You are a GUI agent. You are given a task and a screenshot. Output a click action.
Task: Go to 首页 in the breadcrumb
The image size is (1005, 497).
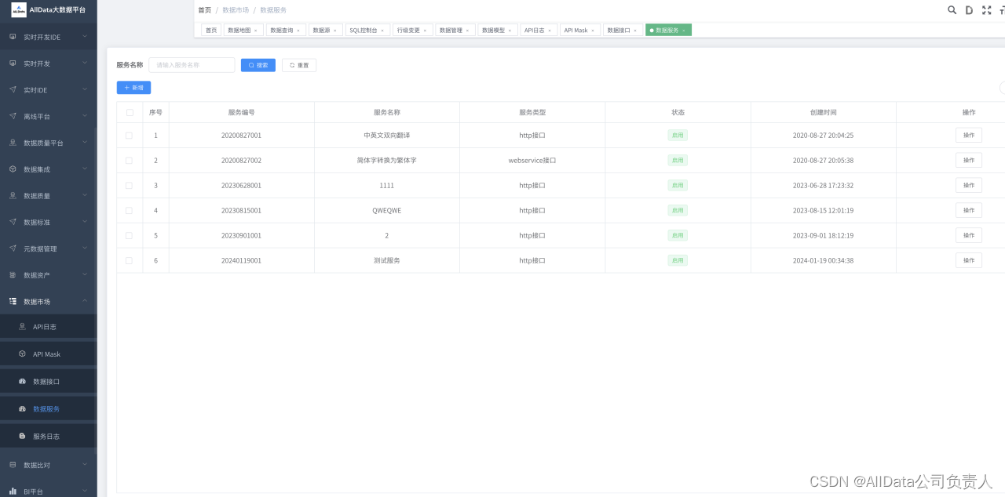click(204, 10)
